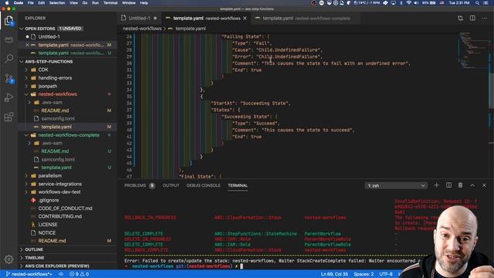The height and width of the screenshot is (278, 494).
Task: Close template.yaml in Open Editors list
Action: (x=27, y=45)
